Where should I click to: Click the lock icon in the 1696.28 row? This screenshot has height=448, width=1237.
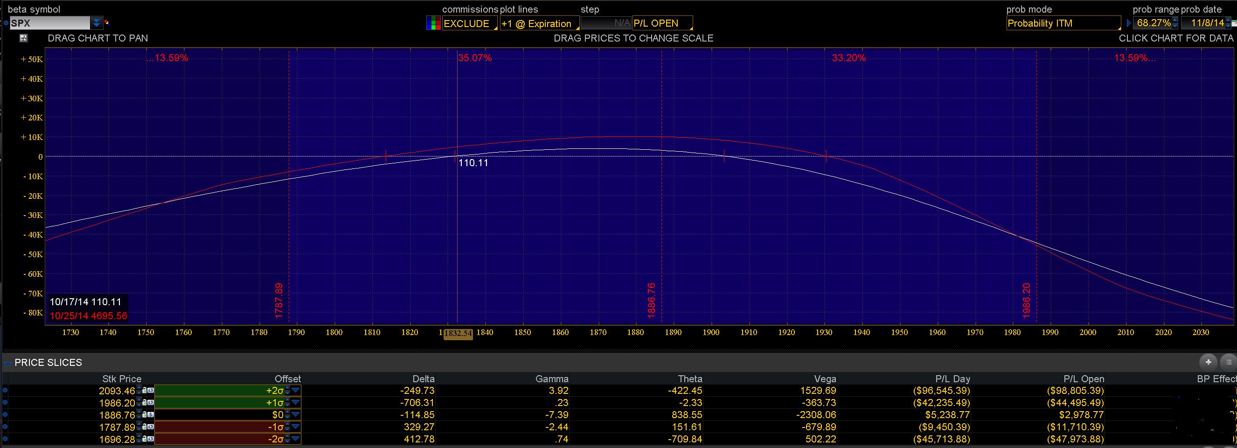(x=145, y=438)
